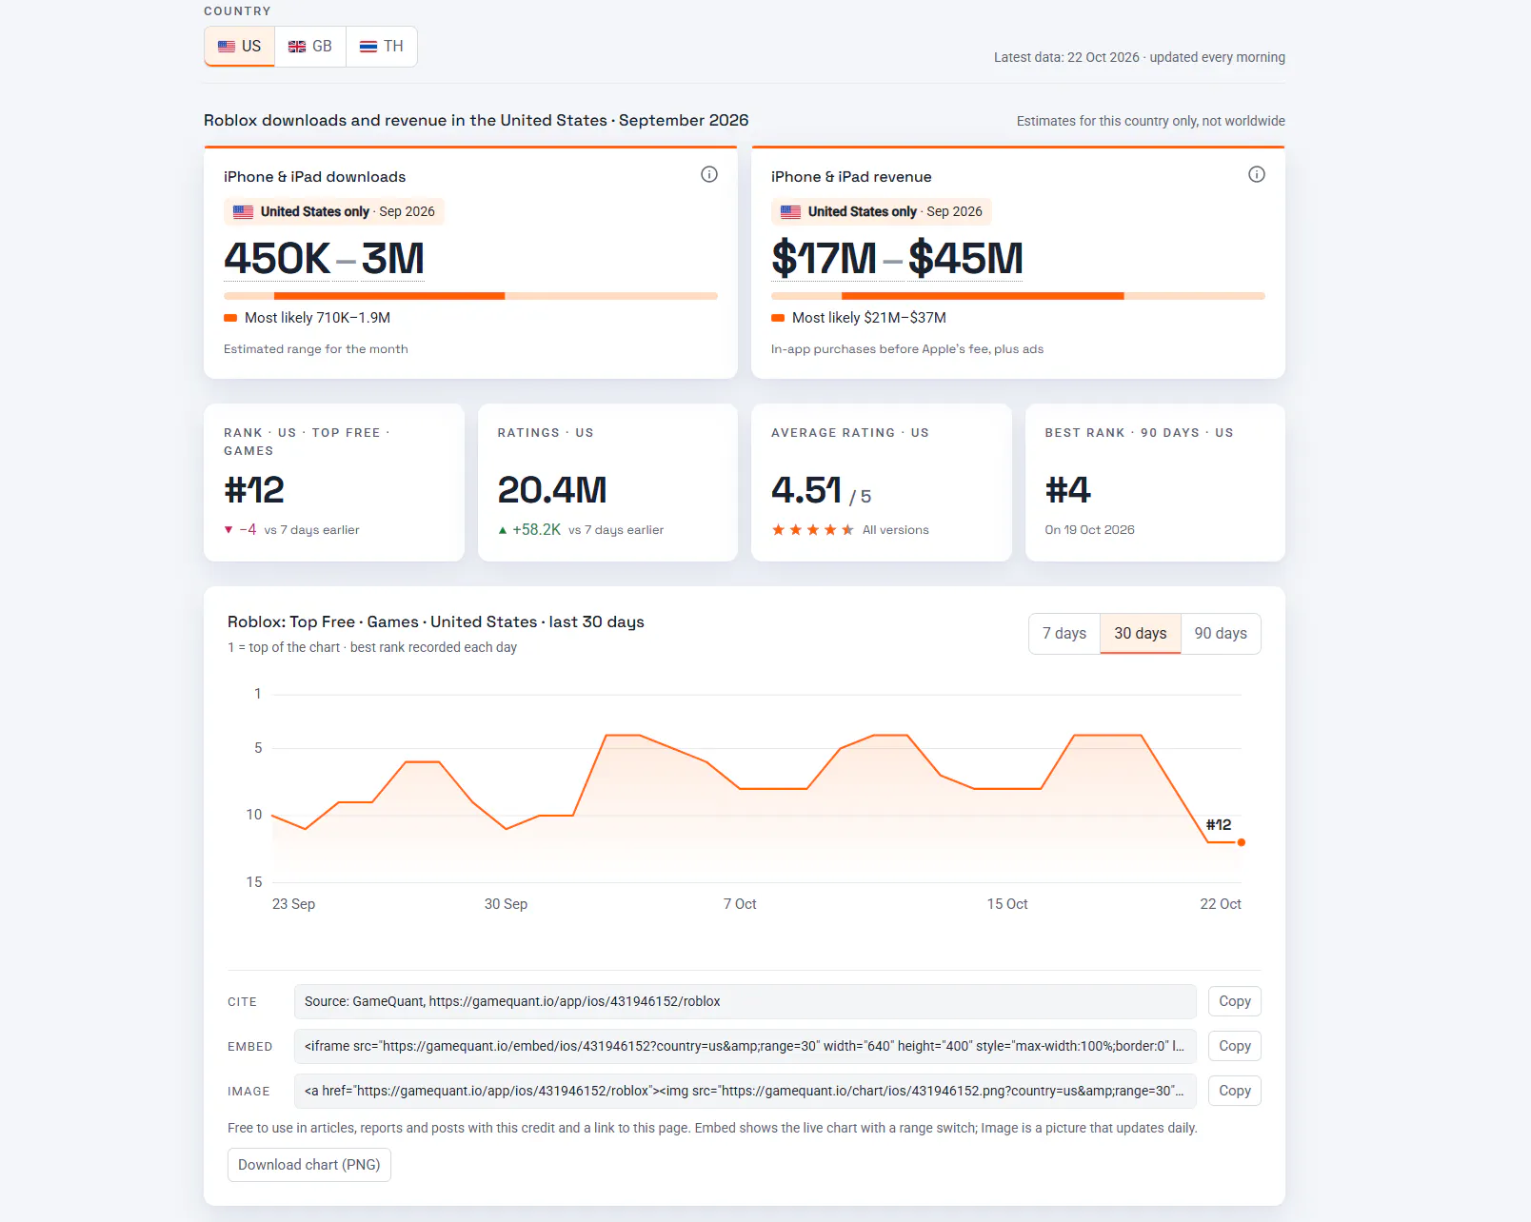Click the United States only badge in revenue card
The width and height of the screenshot is (1531, 1222).
[x=882, y=211]
